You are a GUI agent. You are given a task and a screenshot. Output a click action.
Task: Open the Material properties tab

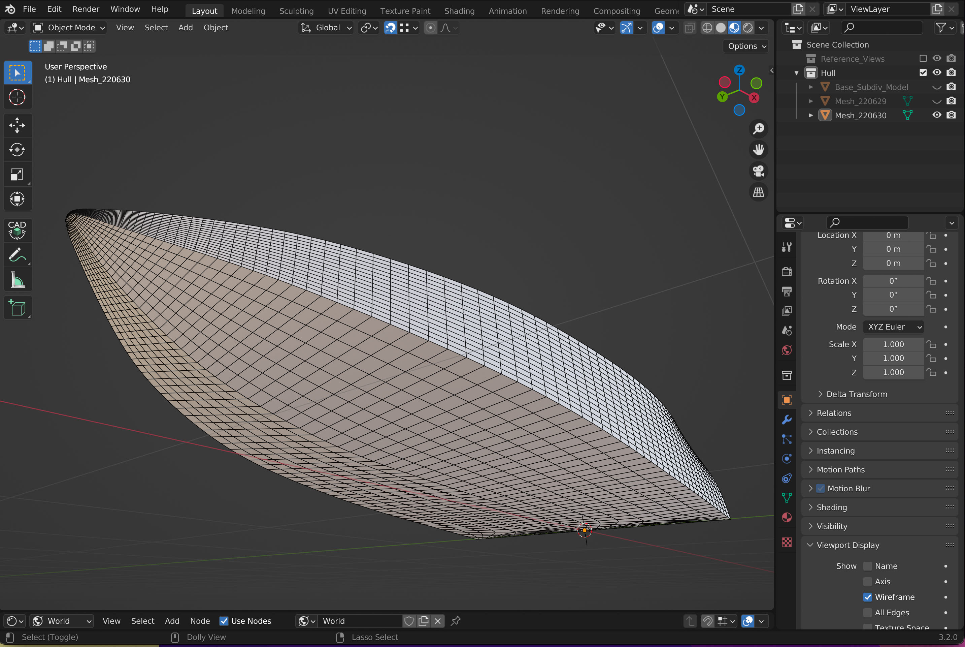click(787, 518)
